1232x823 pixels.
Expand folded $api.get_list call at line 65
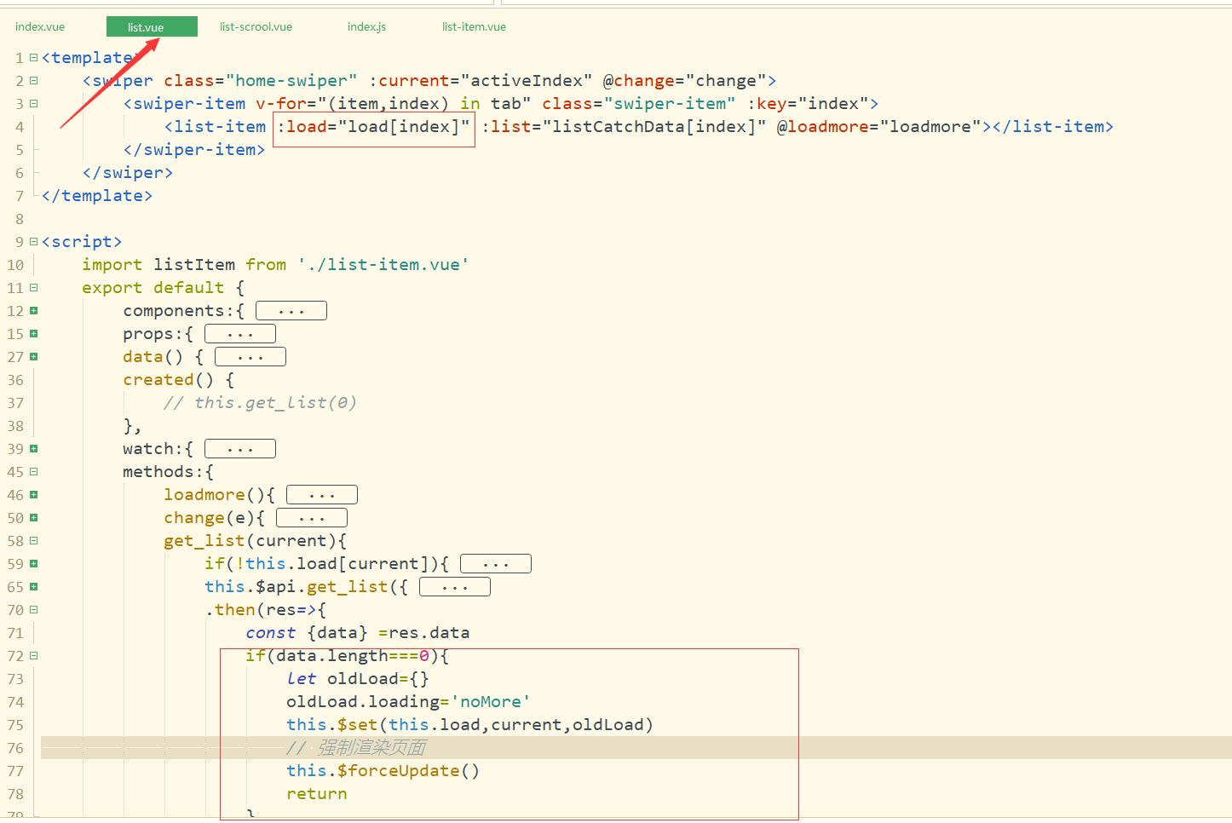point(34,587)
